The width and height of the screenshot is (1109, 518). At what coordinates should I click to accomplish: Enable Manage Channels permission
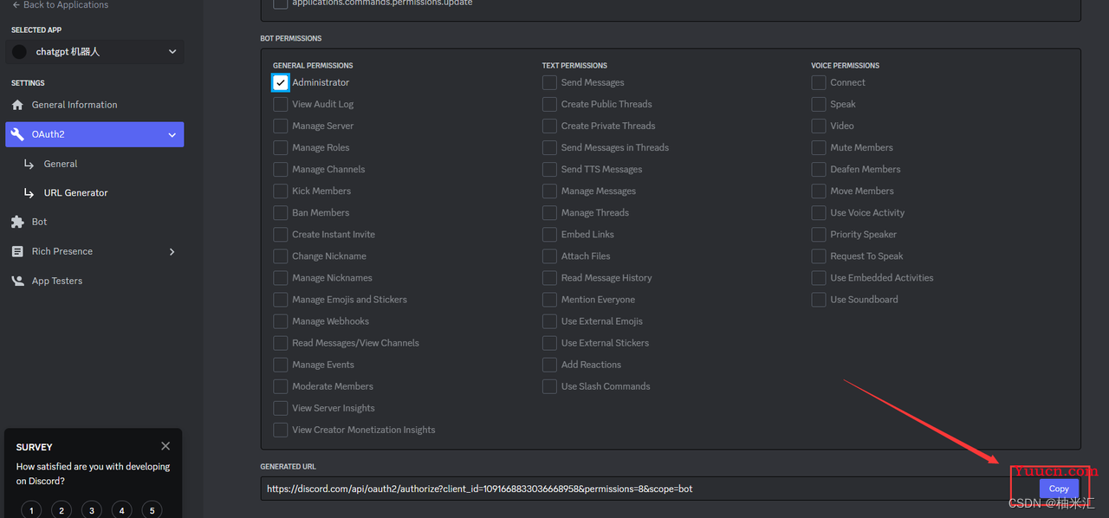point(281,169)
